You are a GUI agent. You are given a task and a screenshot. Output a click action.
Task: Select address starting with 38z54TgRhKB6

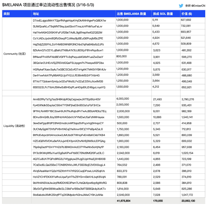[x=69, y=189]
